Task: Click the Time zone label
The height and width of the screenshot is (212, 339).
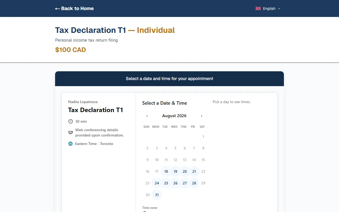Action: pyautogui.click(x=150, y=208)
